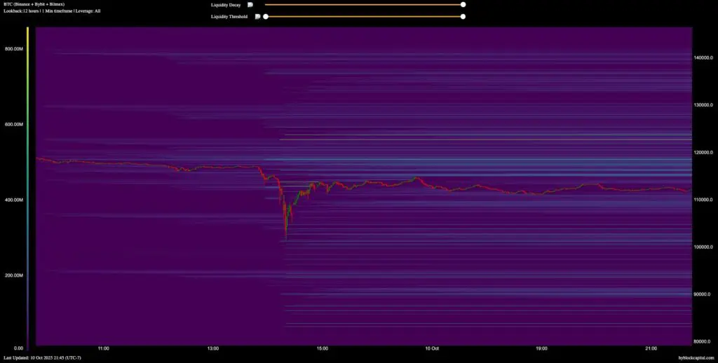
Task: Click the middle of the Liquidity Decay track
Action: (x=363, y=5)
